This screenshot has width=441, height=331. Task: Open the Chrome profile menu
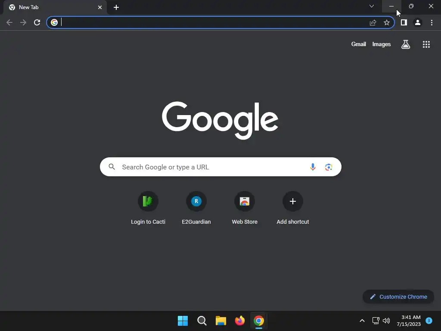click(x=418, y=22)
